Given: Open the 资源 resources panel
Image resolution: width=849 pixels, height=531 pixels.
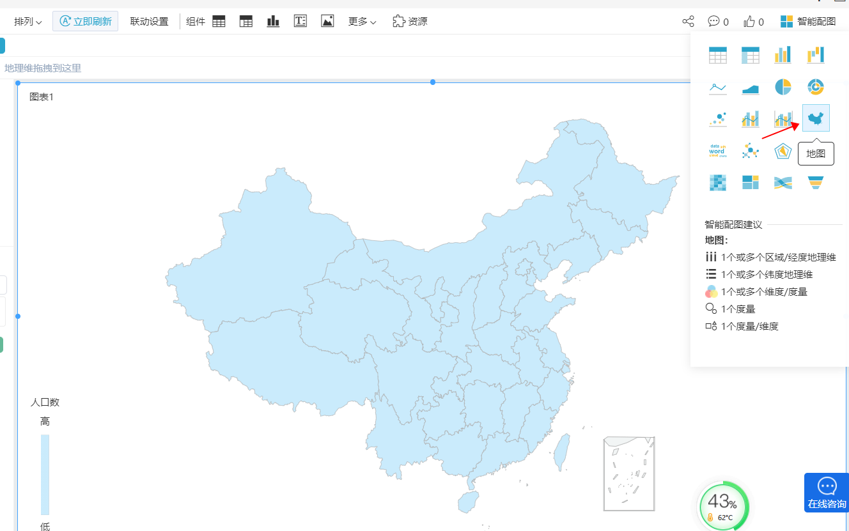Looking at the screenshot, I should pos(410,21).
